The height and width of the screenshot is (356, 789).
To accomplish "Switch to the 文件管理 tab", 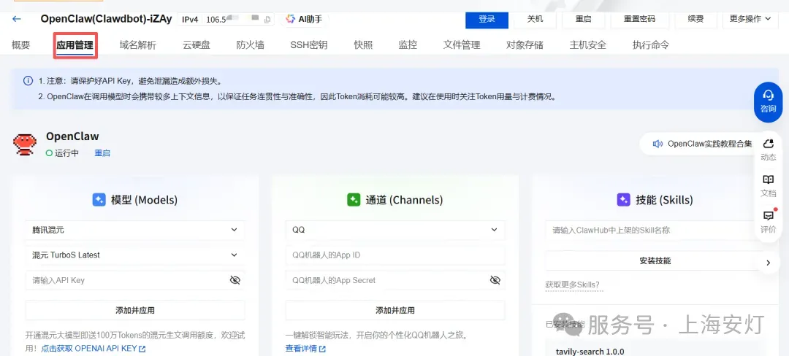I will coord(462,44).
